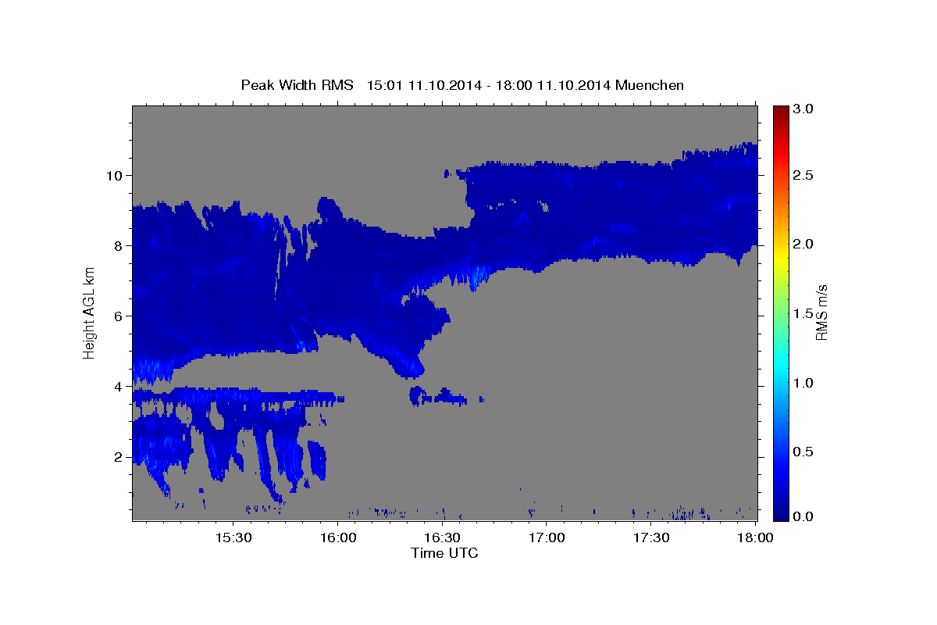
Task: Click the dark blue bottom of colorbar
Action: pyautogui.click(x=780, y=515)
